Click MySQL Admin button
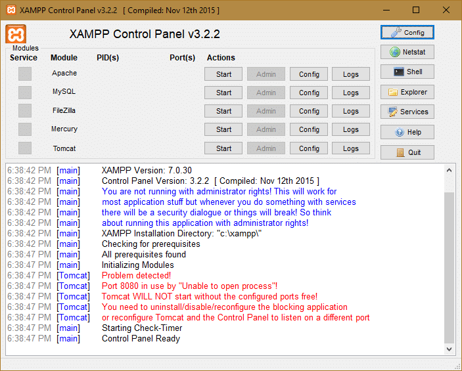Screen dimensions: 462x371 pos(266,93)
